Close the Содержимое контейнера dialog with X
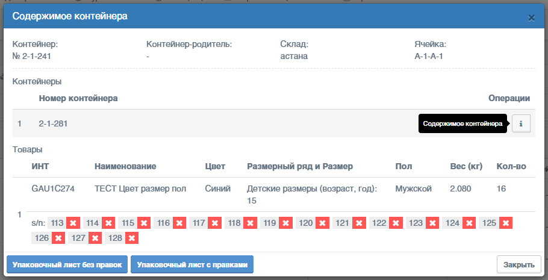Screen dimensions: 548x280 [532, 18]
